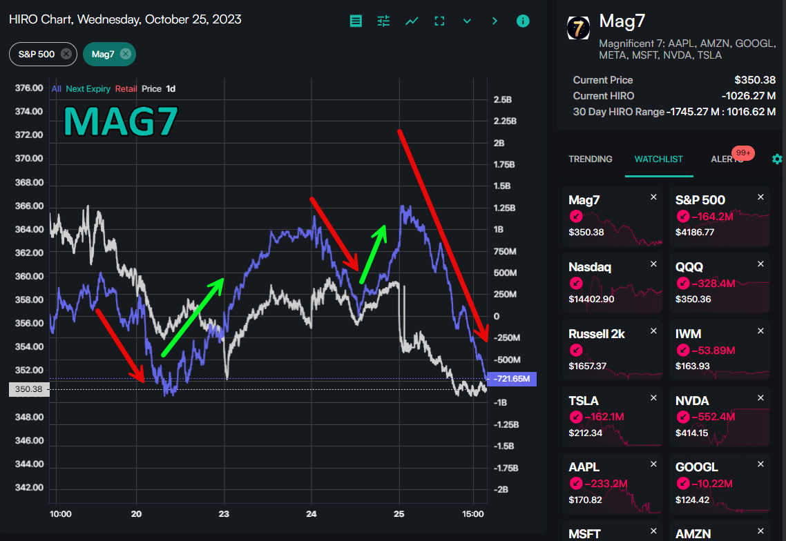Viewport: 786px width, 541px height.
Task: Go to the next chart arrow
Action: point(495,21)
